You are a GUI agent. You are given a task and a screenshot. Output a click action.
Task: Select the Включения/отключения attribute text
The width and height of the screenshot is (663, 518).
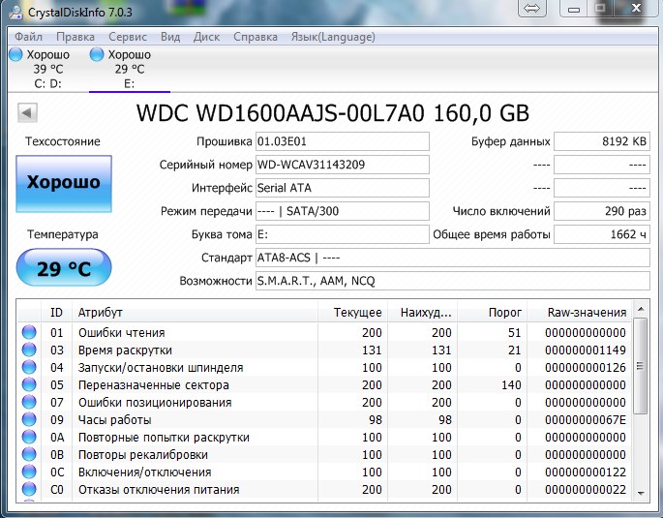pyautogui.click(x=144, y=472)
